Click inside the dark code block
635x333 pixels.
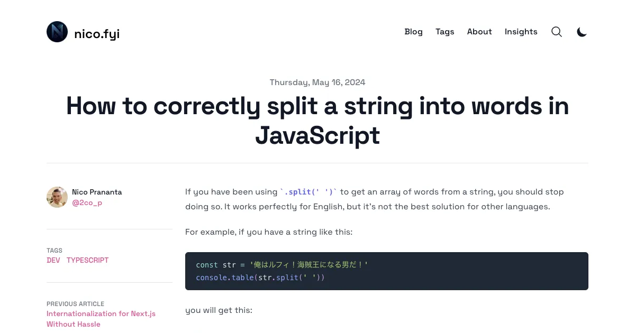click(387, 271)
